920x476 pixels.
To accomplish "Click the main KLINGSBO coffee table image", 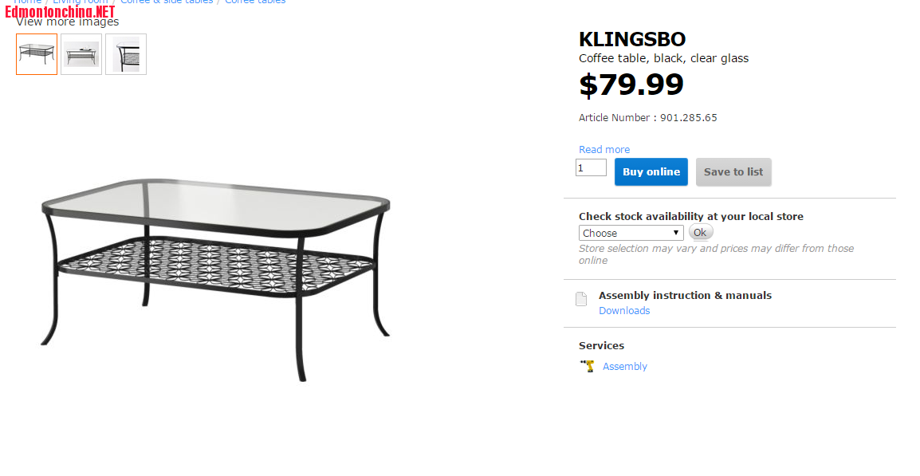I will 215,279.
